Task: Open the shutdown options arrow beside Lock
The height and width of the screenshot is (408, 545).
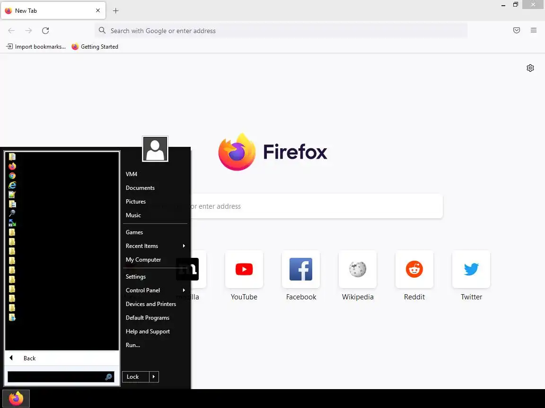Action: [x=154, y=377]
